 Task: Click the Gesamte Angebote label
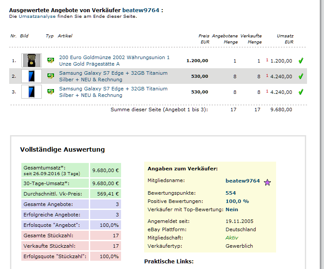[x=48, y=204]
